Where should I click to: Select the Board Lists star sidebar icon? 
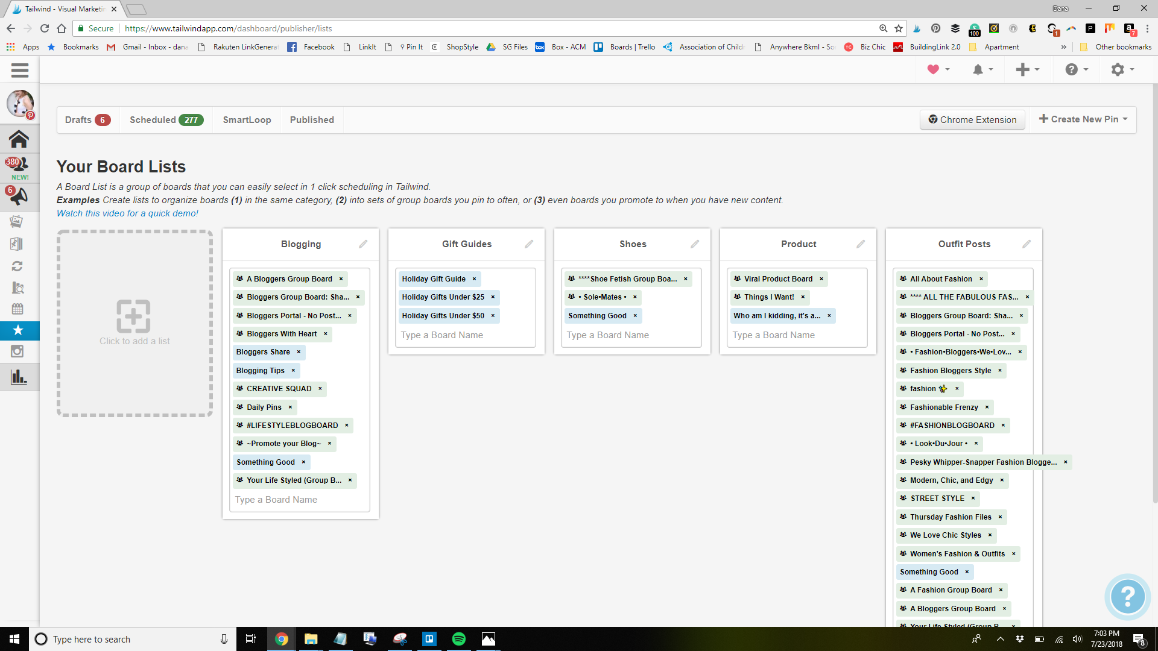[18, 330]
